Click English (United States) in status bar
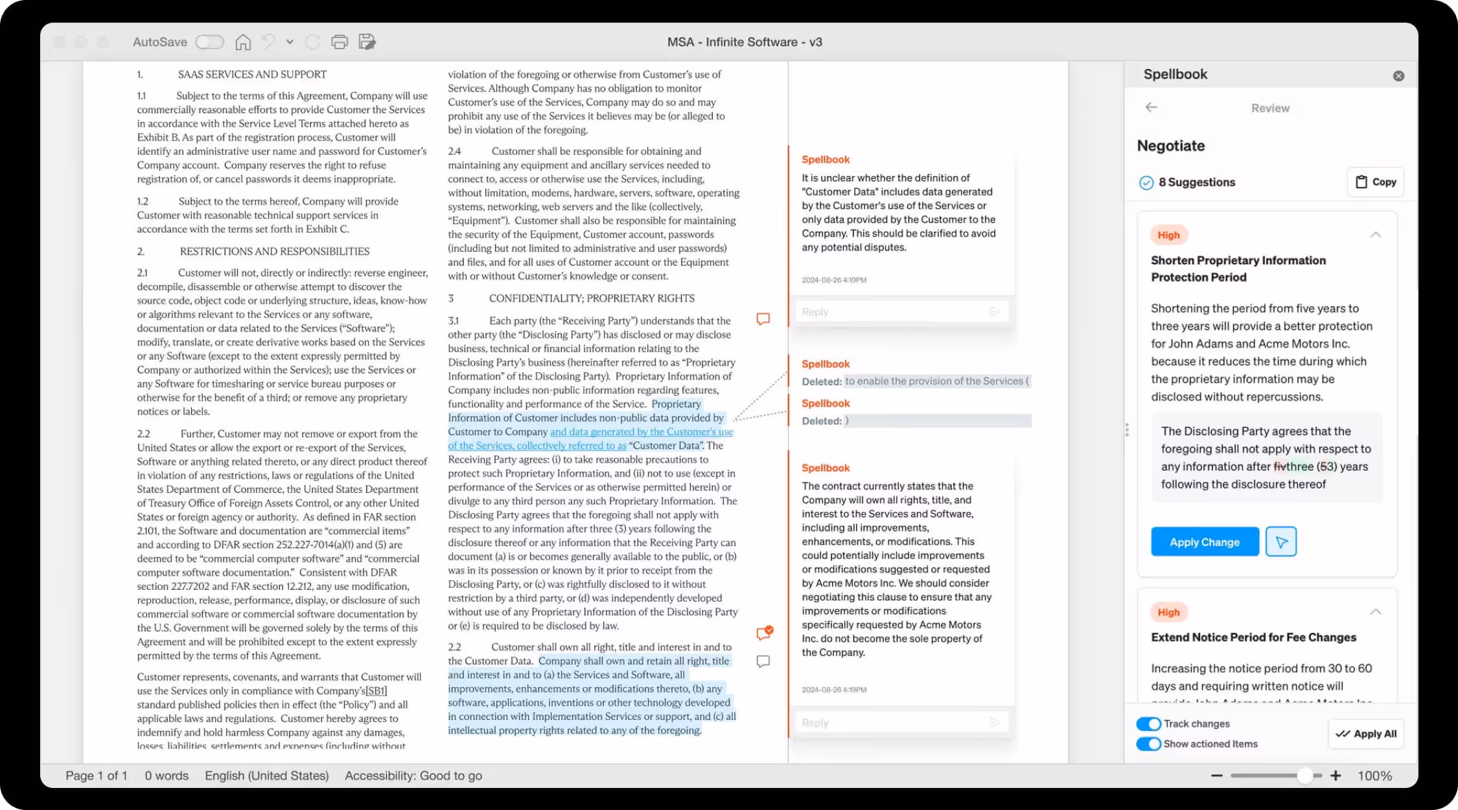 [x=266, y=776]
